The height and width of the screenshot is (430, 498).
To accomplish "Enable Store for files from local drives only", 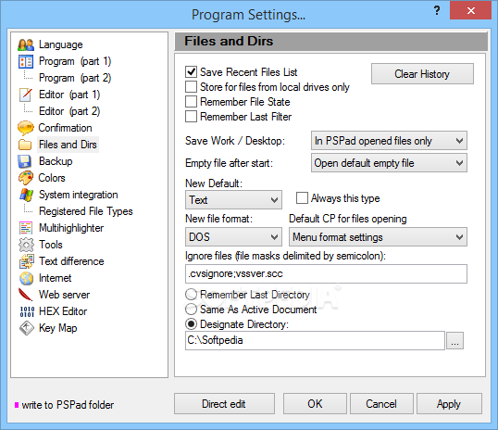I will [192, 87].
